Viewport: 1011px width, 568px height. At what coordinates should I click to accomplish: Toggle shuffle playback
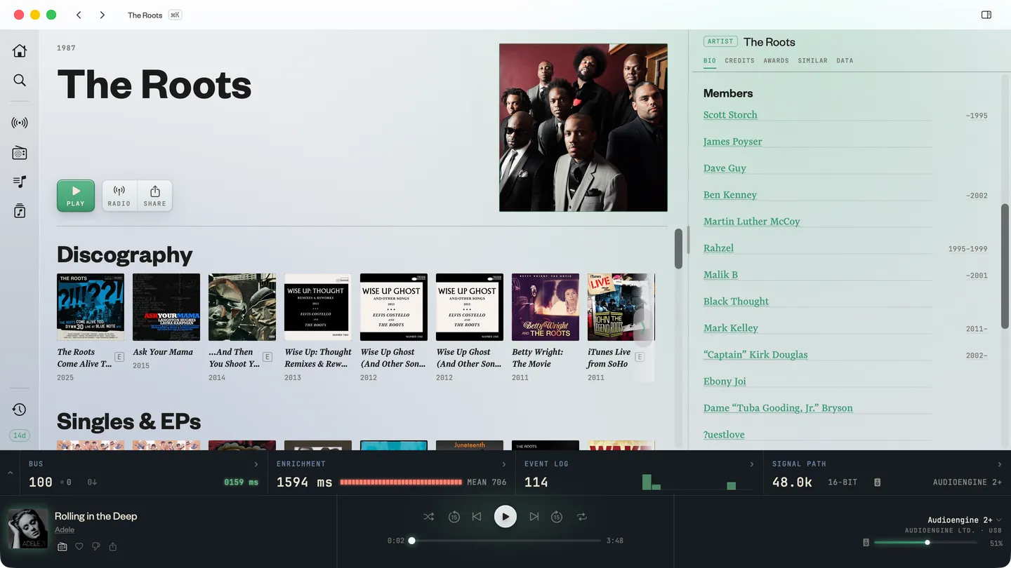coord(428,517)
